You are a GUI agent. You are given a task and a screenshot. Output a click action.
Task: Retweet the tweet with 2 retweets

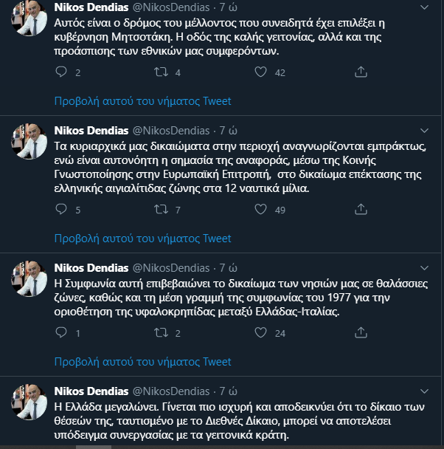point(161,332)
